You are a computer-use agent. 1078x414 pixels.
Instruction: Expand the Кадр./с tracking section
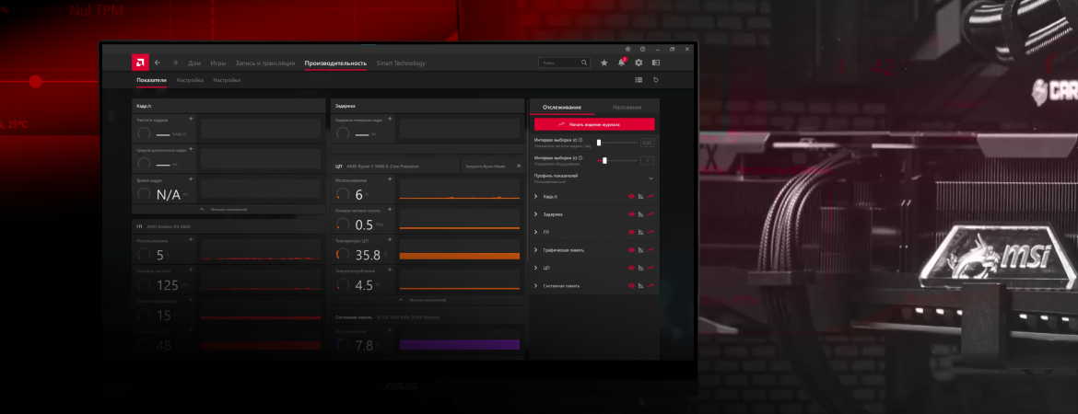click(x=535, y=196)
